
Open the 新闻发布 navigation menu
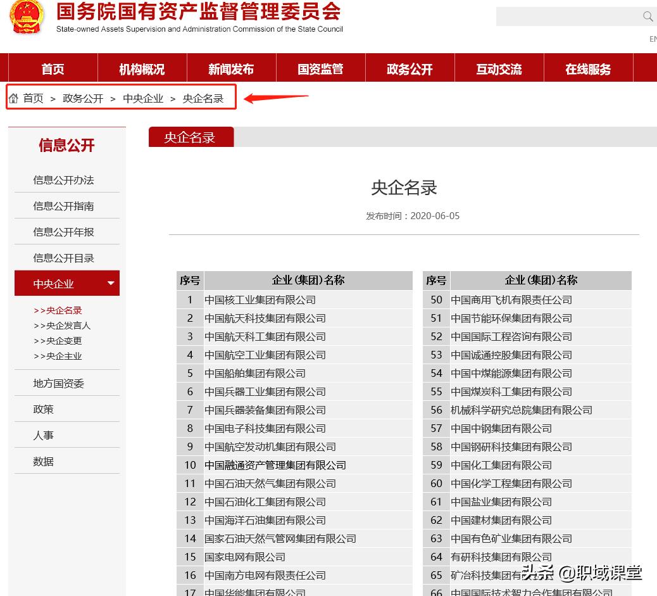231,68
